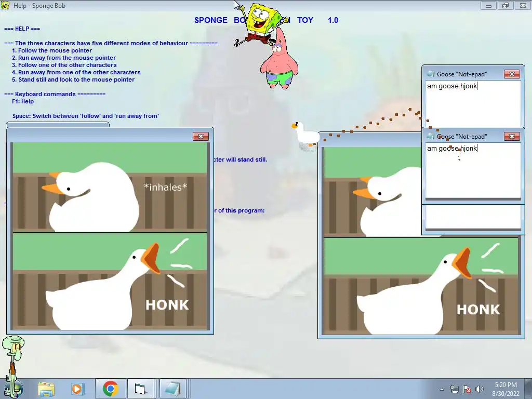
Task: Click in the upper Not-epad text area
Action: click(473, 103)
